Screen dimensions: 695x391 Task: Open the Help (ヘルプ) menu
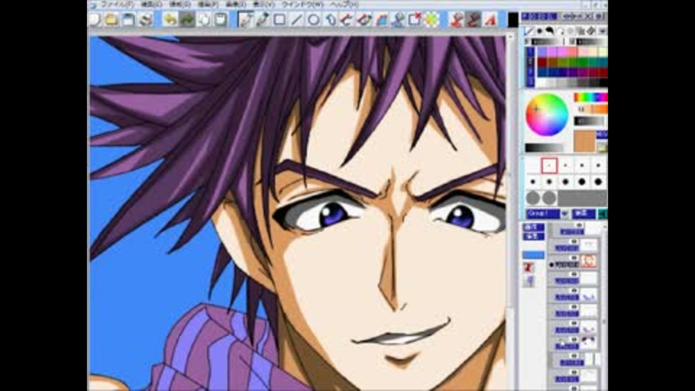click(345, 4)
